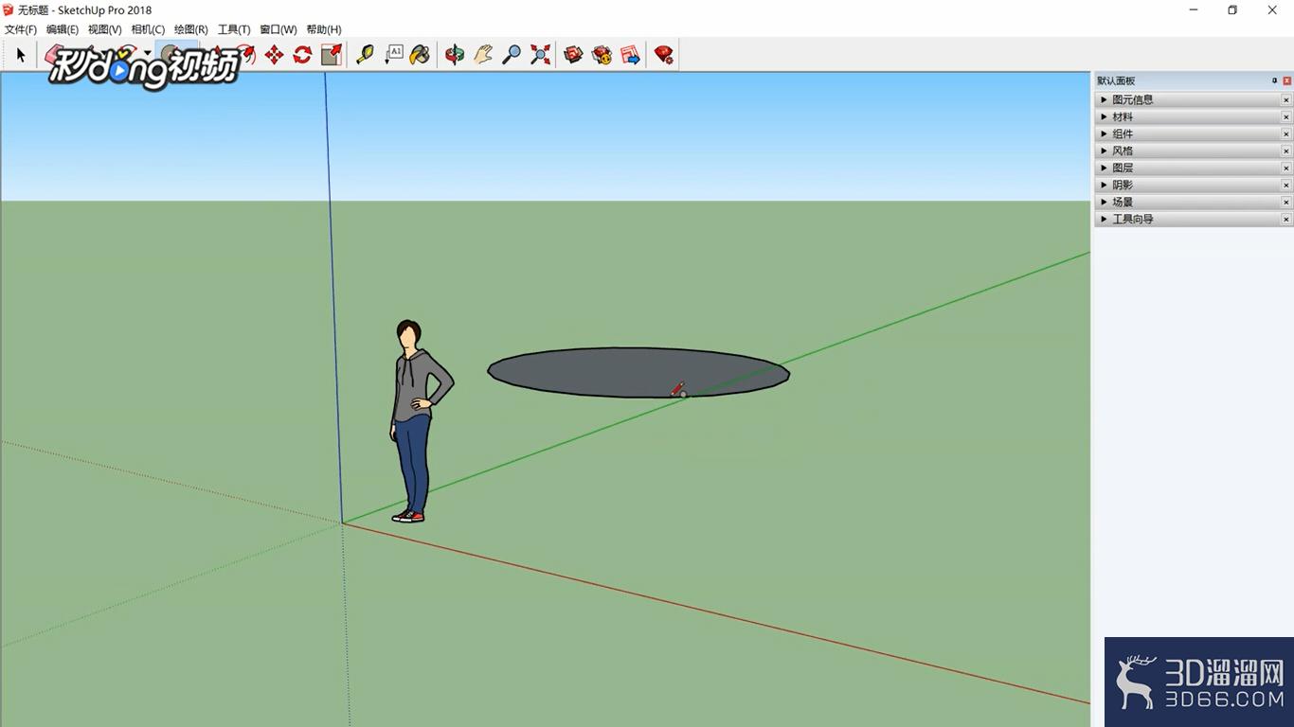Open the 编辑(E) menu
Viewport: 1294px width, 727px height.
pyautogui.click(x=63, y=29)
